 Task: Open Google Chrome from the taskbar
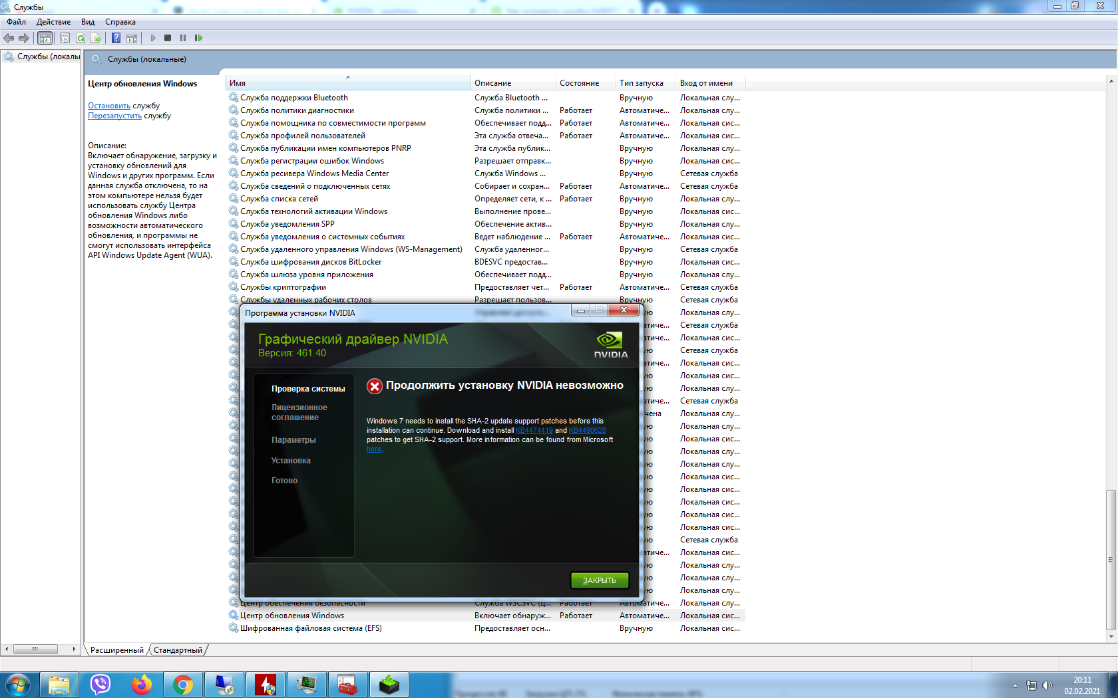point(183,685)
